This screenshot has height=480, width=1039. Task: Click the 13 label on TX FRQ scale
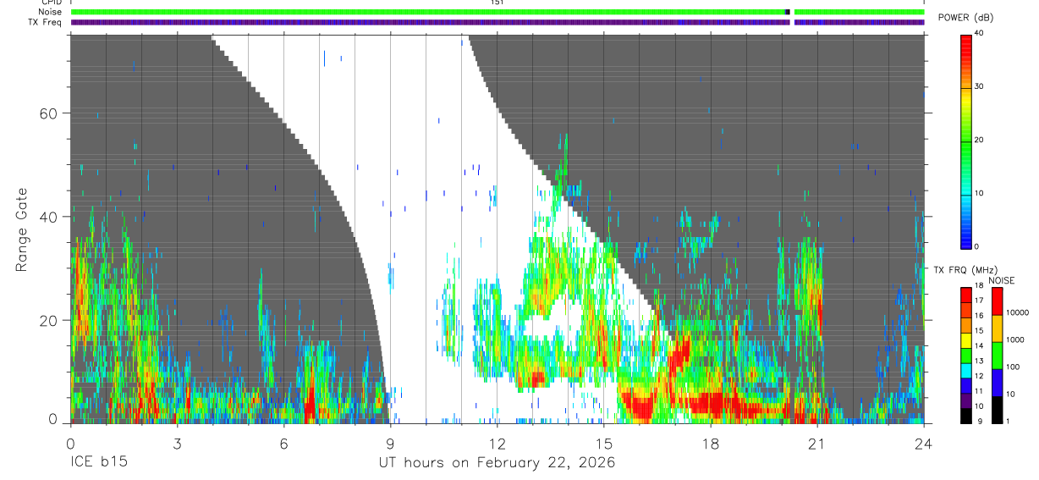point(981,361)
